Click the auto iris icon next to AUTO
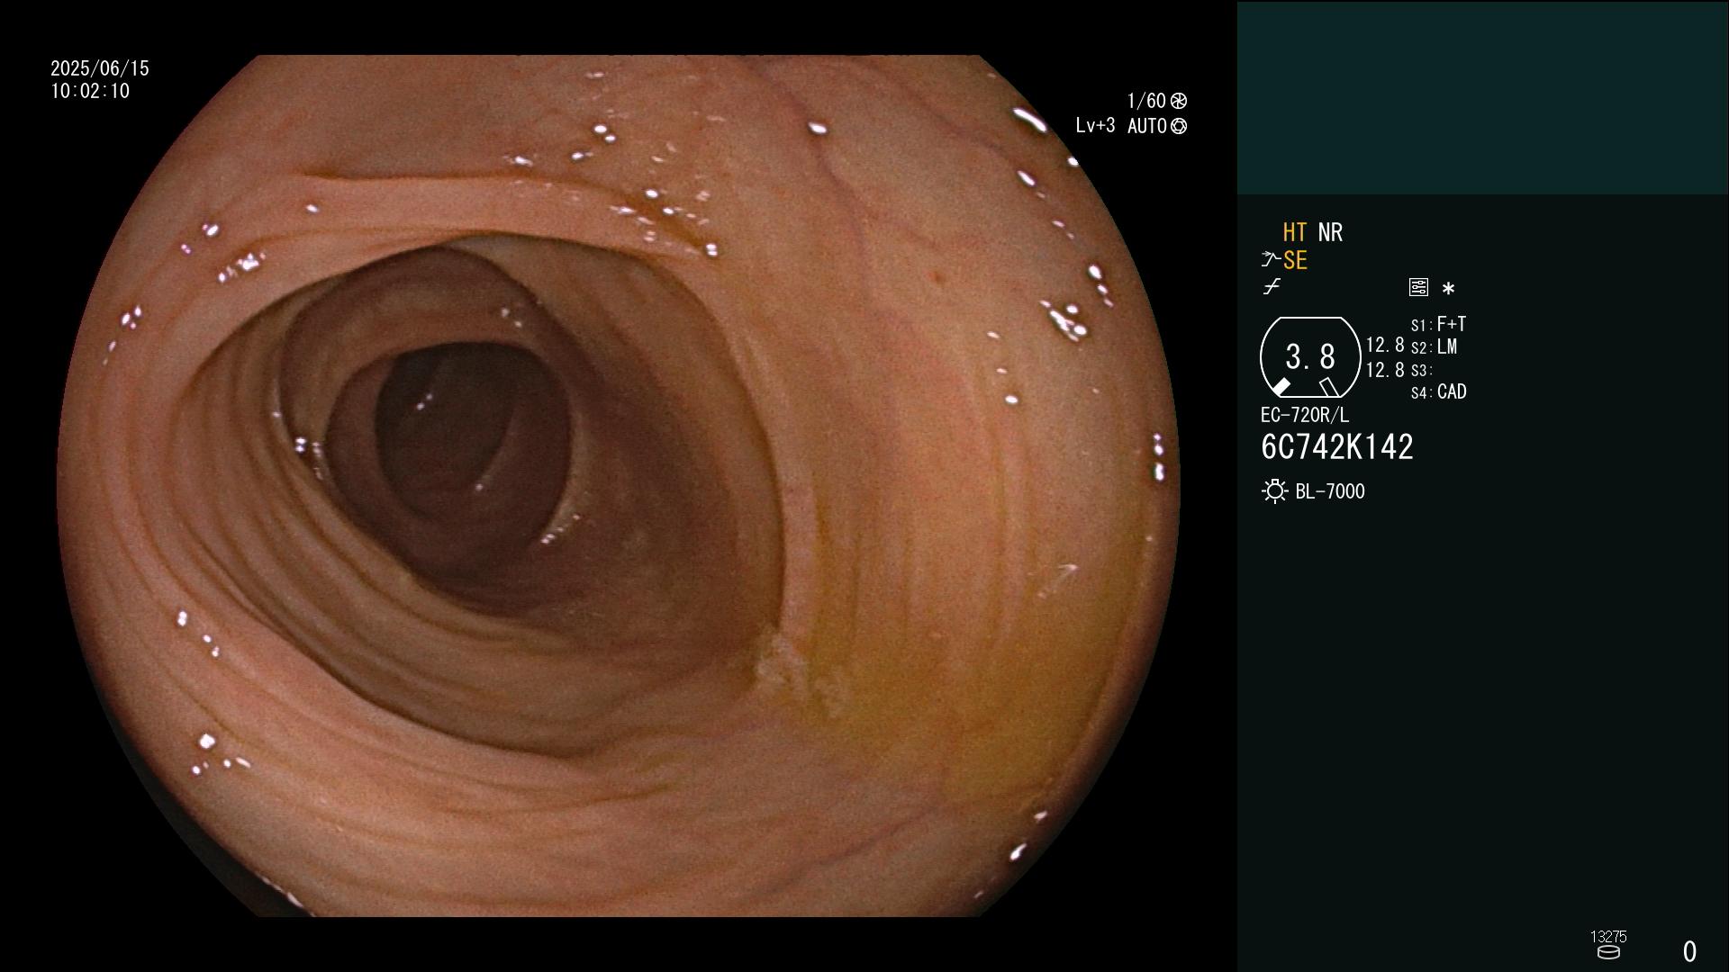This screenshot has height=972, width=1729. [x=1179, y=126]
